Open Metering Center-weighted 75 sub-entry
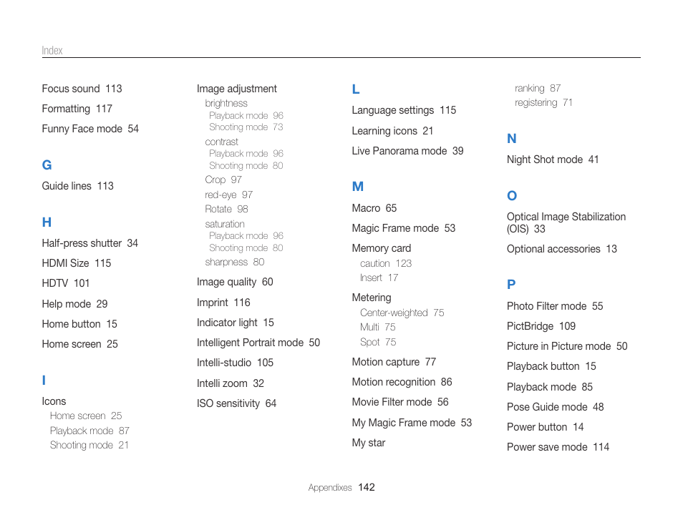This screenshot has height=515, width=683. click(x=402, y=313)
